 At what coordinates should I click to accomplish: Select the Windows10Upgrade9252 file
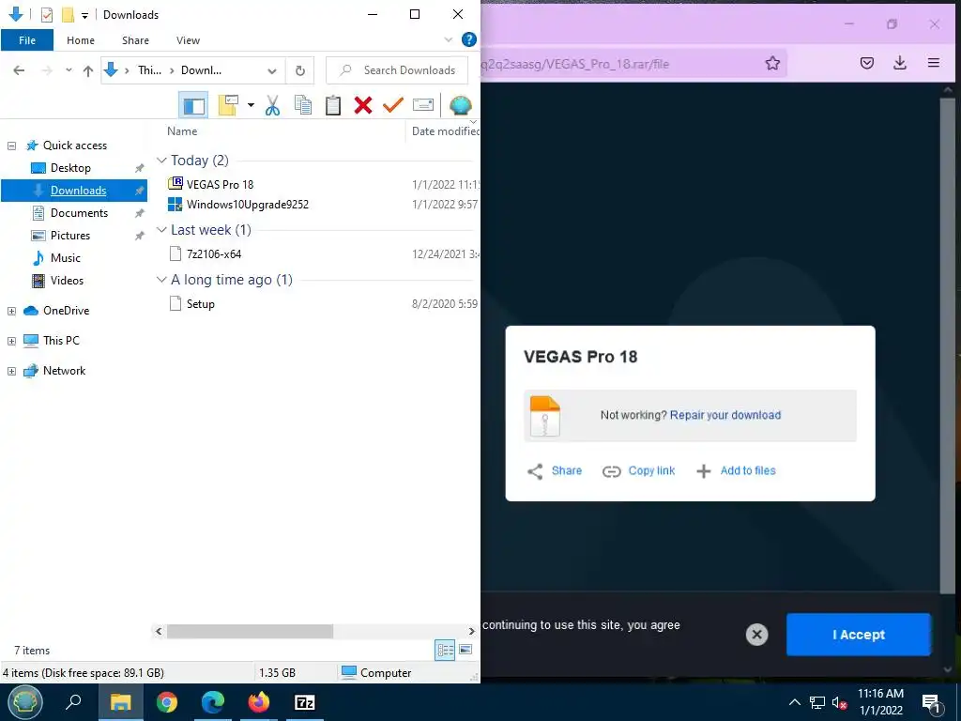click(247, 205)
